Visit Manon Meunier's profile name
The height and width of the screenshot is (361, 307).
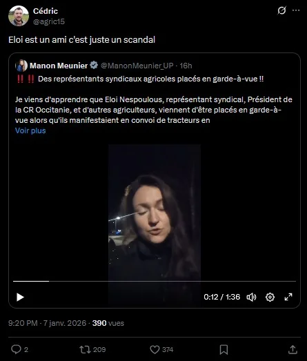(59, 66)
